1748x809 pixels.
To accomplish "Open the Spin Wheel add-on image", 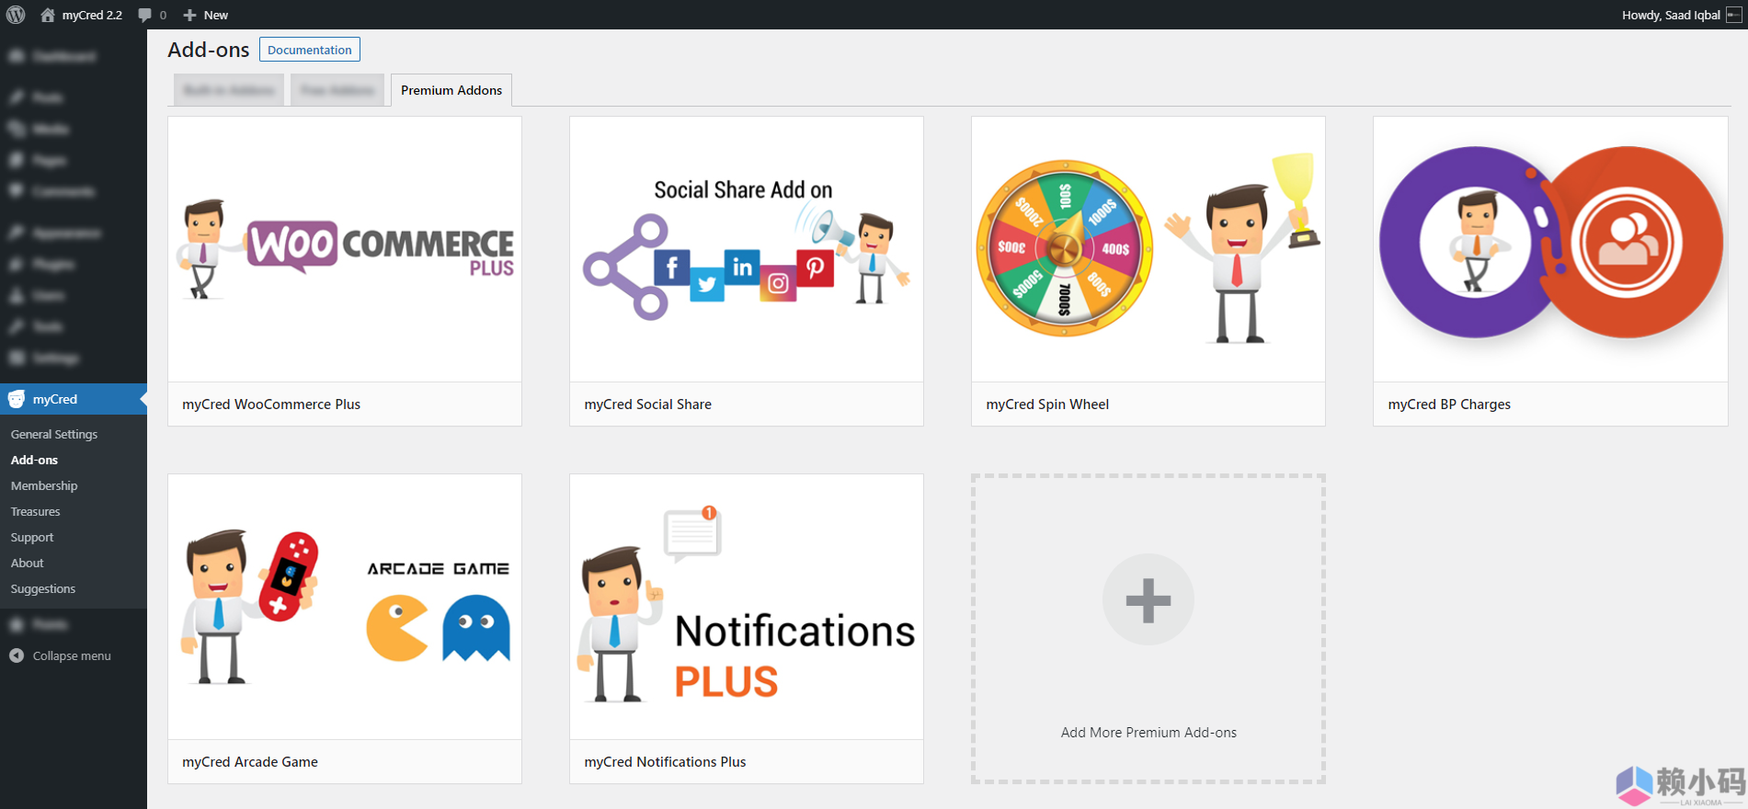I will tap(1148, 249).
